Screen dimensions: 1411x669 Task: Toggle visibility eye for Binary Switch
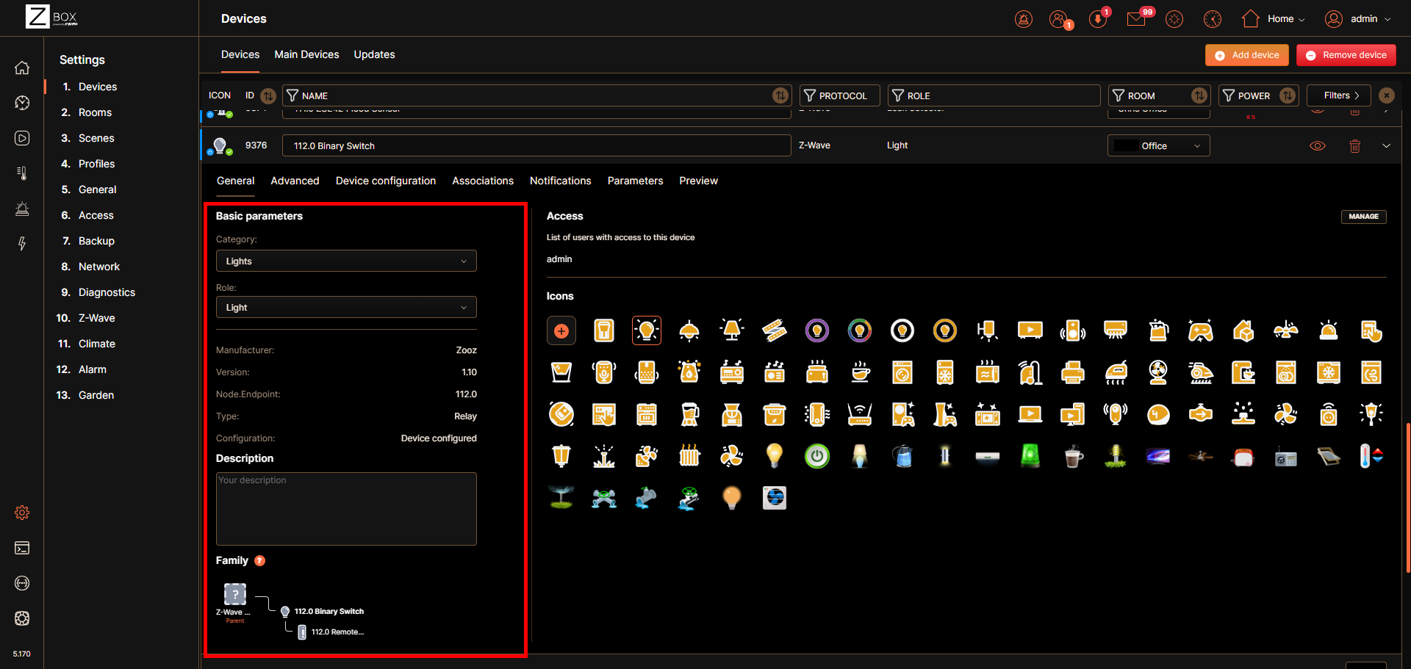coord(1318,146)
